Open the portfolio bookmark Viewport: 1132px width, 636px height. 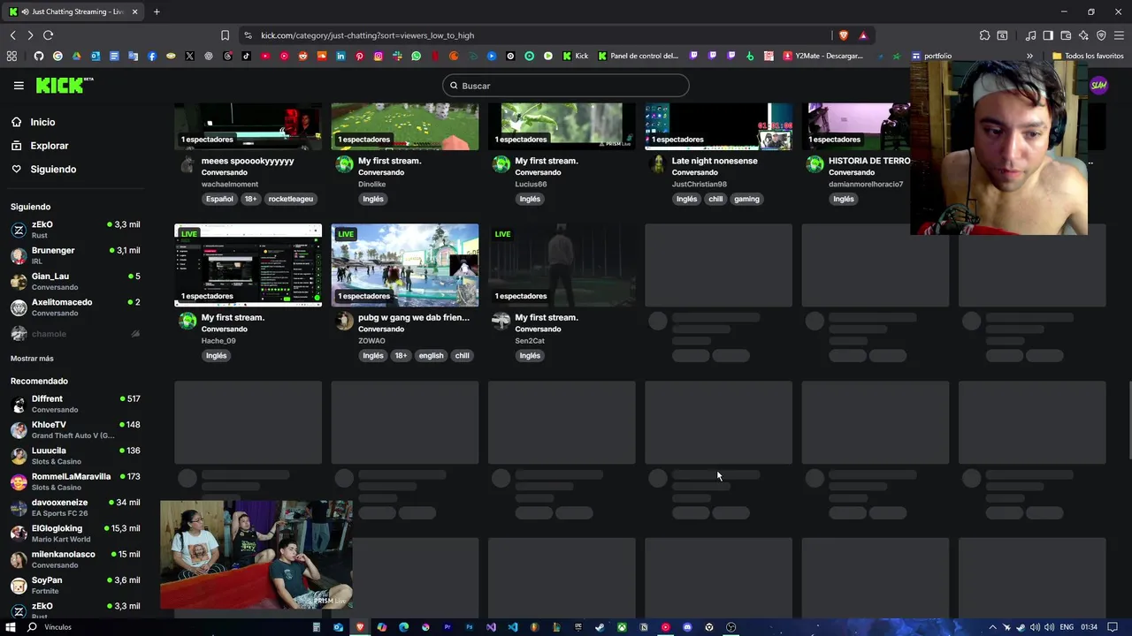[932, 56]
